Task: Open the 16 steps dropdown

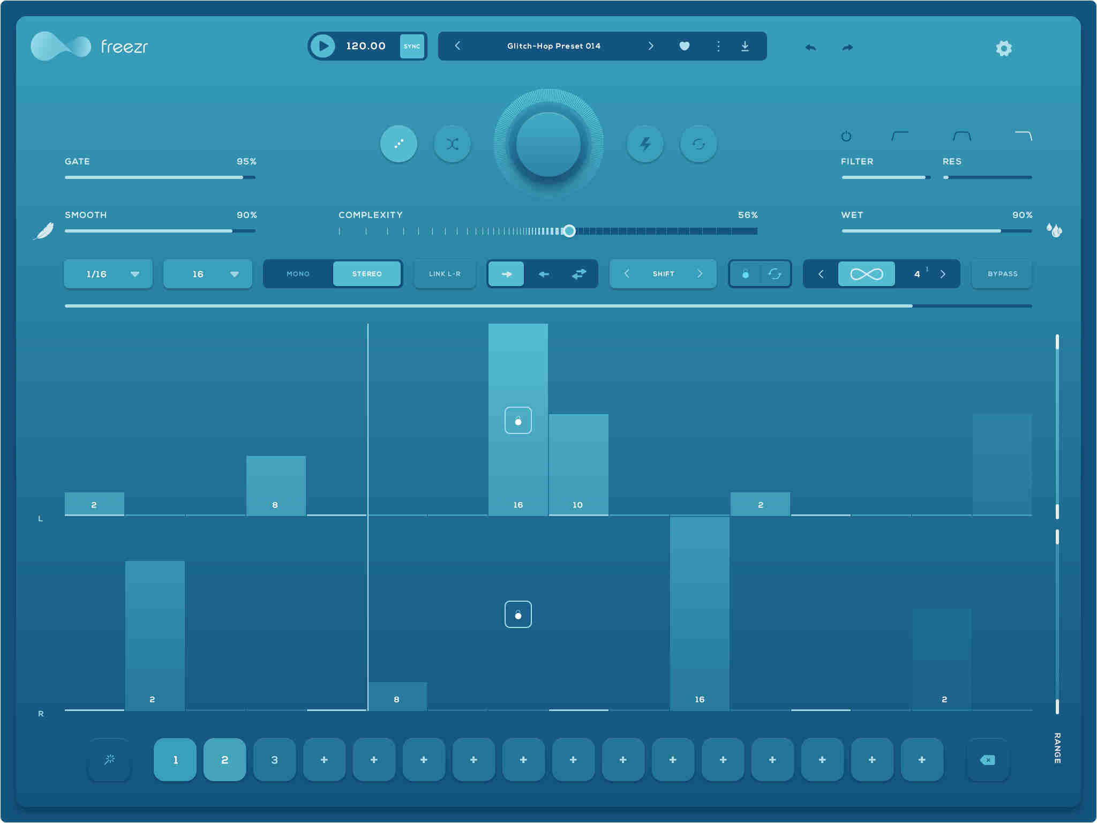Action: 207,274
